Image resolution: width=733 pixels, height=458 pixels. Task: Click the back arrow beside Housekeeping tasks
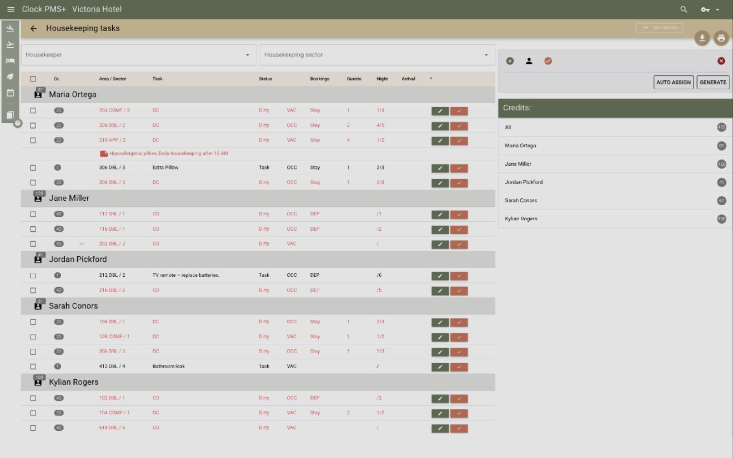click(34, 28)
